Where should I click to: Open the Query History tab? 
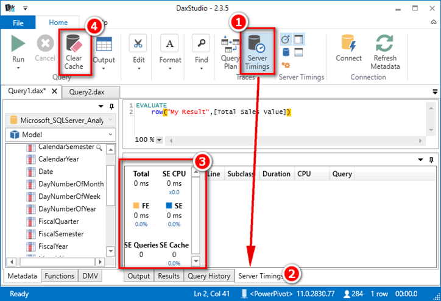pyautogui.click(x=209, y=276)
